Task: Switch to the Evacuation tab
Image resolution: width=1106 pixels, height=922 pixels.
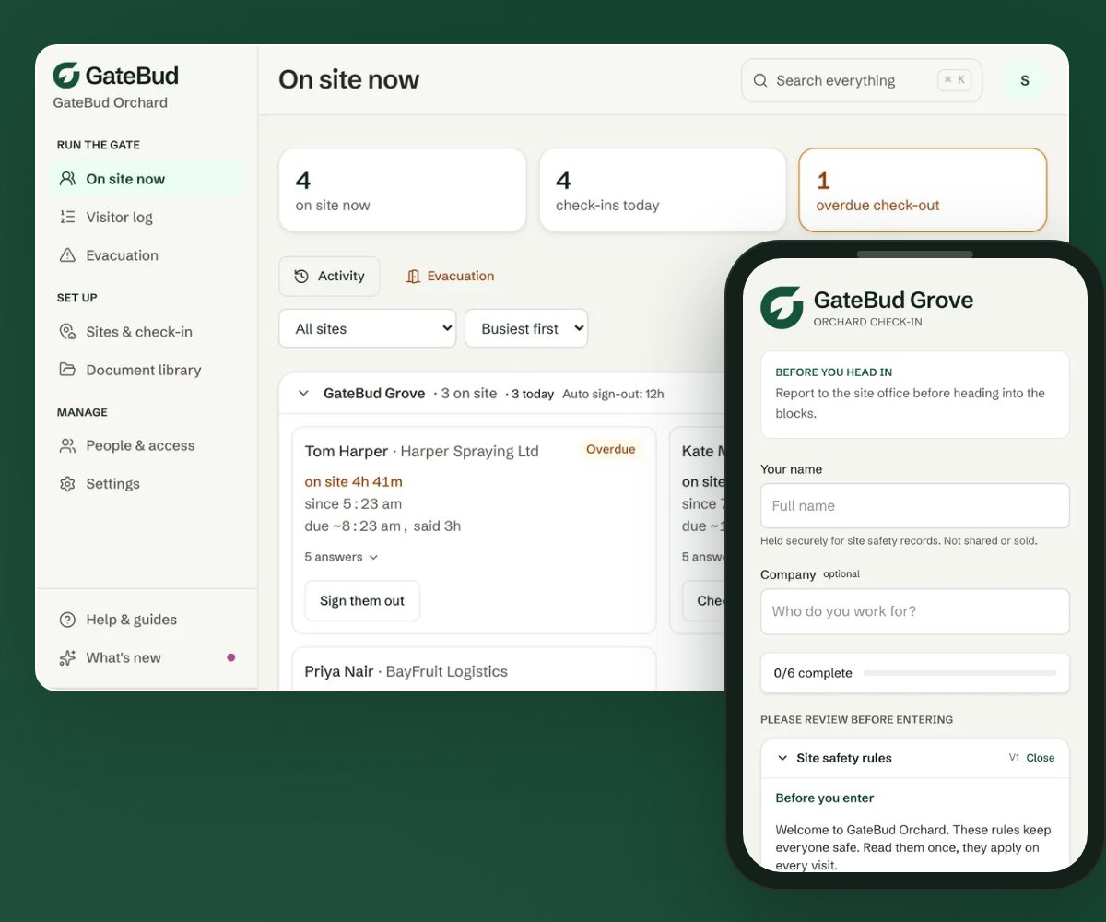Action: [450, 276]
